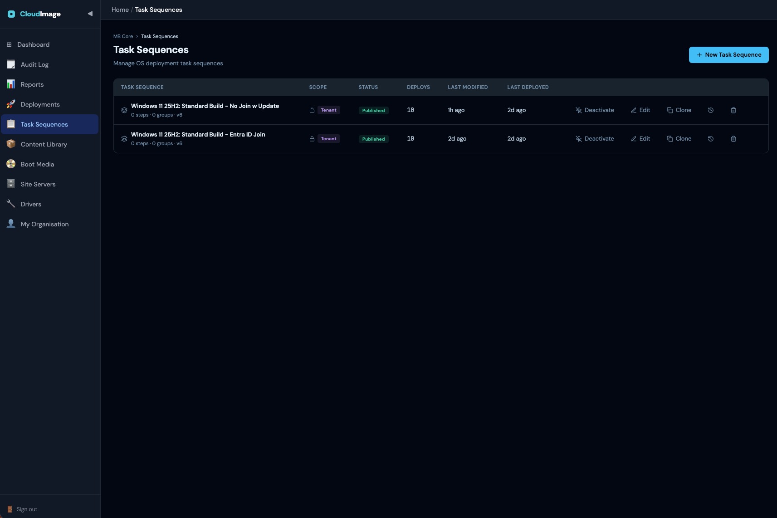Click MB Core breadcrumb link
777x518 pixels.
tap(123, 36)
